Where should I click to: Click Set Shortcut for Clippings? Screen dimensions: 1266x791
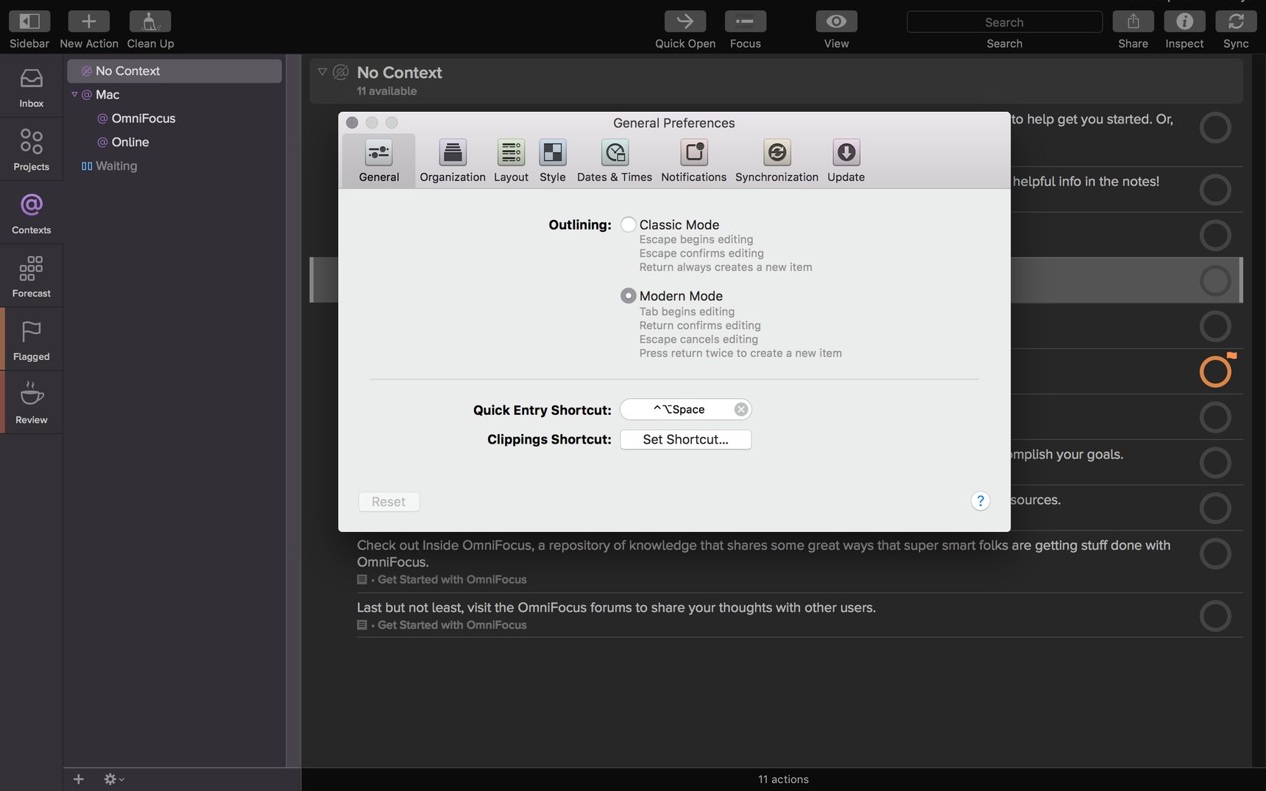(685, 439)
